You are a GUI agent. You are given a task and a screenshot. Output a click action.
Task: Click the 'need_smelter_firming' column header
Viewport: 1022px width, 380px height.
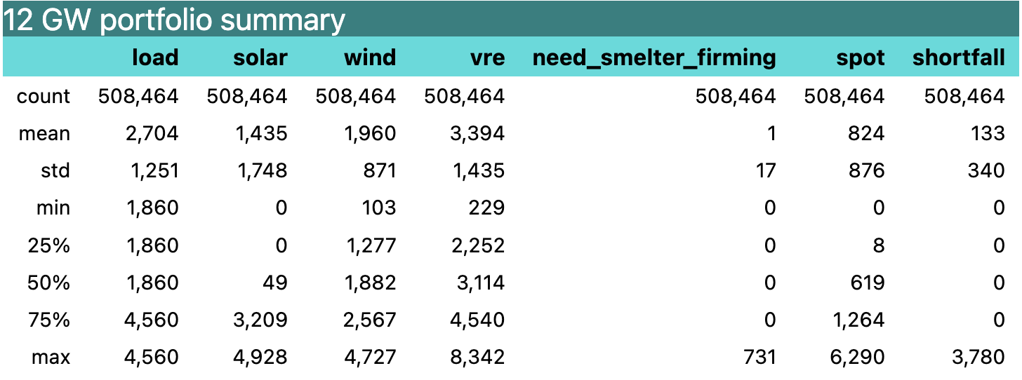(x=654, y=57)
